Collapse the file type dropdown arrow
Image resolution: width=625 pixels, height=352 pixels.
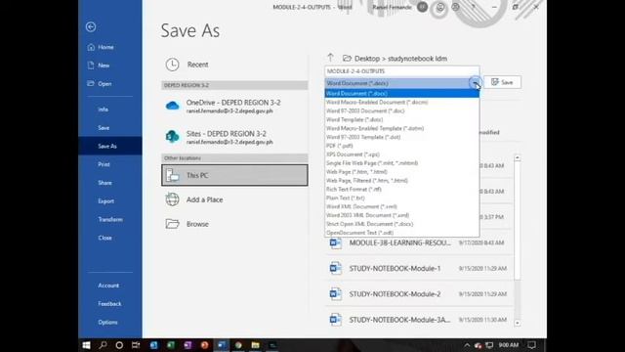[x=476, y=83]
